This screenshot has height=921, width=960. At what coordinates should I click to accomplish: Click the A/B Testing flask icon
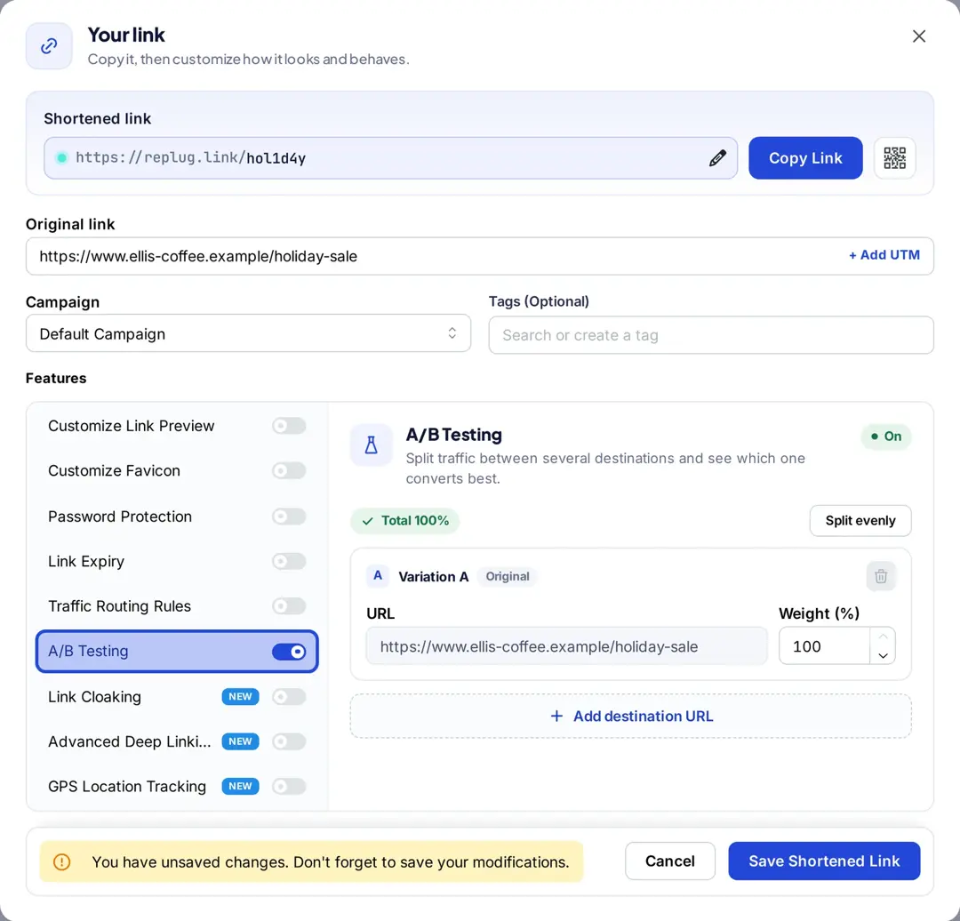(x=371, y=445)
